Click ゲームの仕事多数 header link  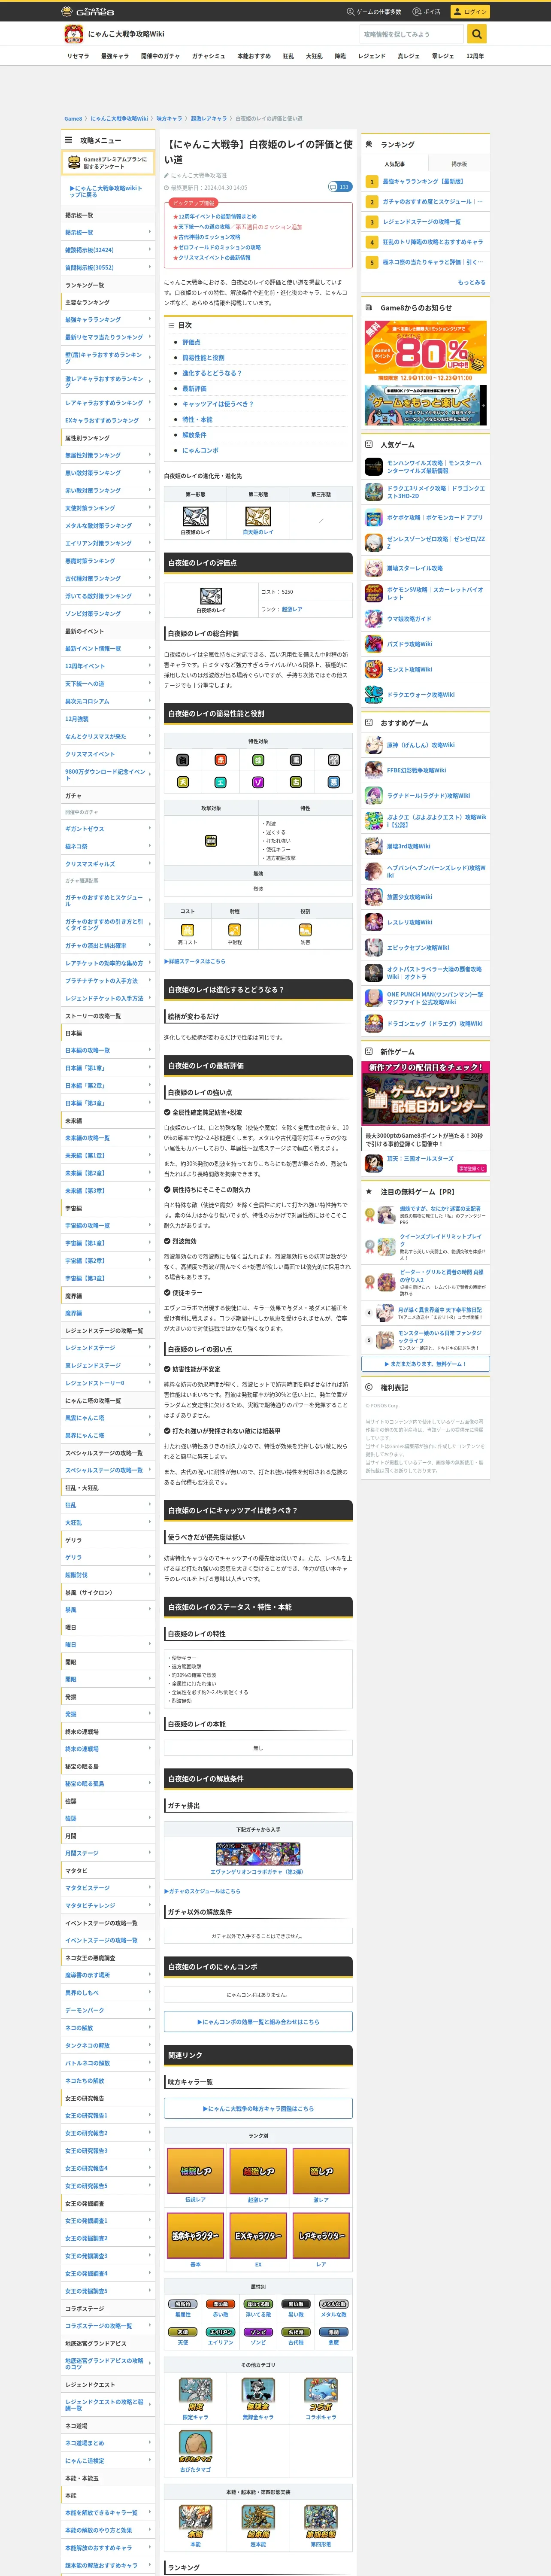tap(374, 12)
